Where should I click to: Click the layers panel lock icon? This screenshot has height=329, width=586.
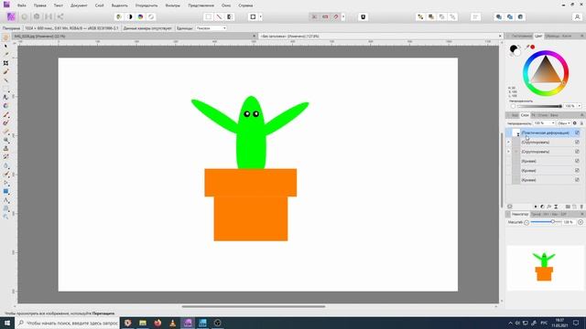click(x=581, y=123)
